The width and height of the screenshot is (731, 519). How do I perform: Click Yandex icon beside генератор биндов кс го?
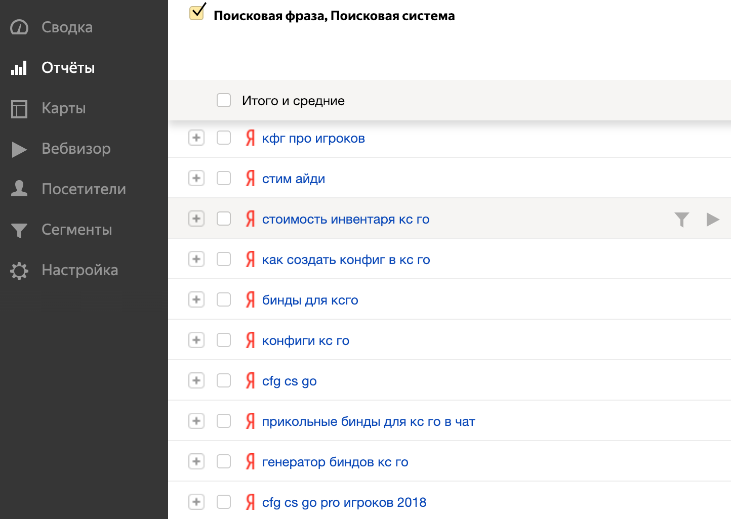[x=250, y=461]
